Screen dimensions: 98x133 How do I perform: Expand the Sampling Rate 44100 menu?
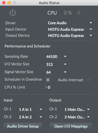pyautogui.click(x=56, y=57)
